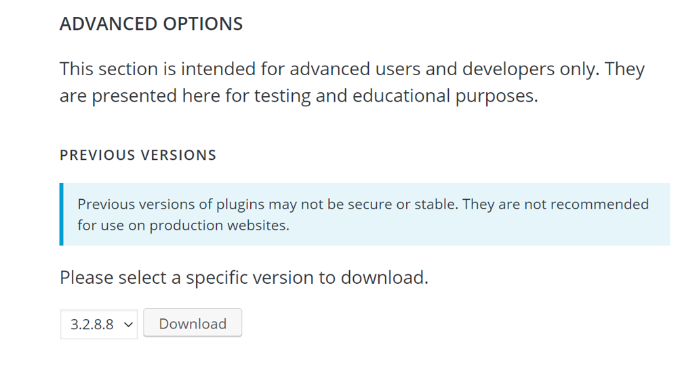Click the word "download" in instruction sentence
Image resolution: width=682 pixels, height=378 pixels.
pyautogui.click(x=384, y=277)
